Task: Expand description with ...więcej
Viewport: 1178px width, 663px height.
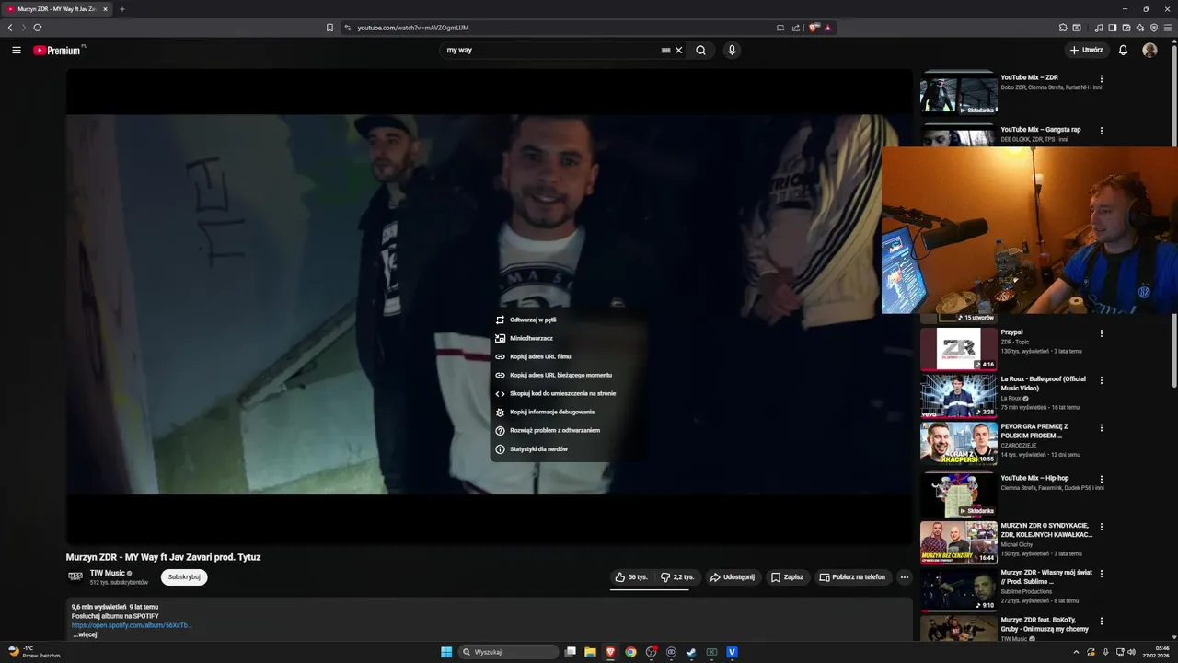Action: (85, 634)
